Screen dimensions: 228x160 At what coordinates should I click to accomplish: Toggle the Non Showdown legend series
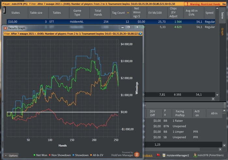pos(60,155)
